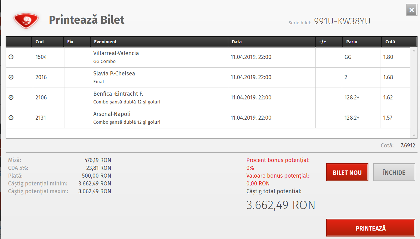Viewport: 420px width, 239px height.
Task: Click the Câștig potențial maxim label
Action: pyautogui.click(x=38, y=191)
